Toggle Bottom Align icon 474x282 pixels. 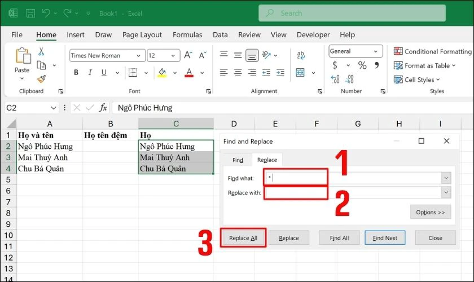252,55
